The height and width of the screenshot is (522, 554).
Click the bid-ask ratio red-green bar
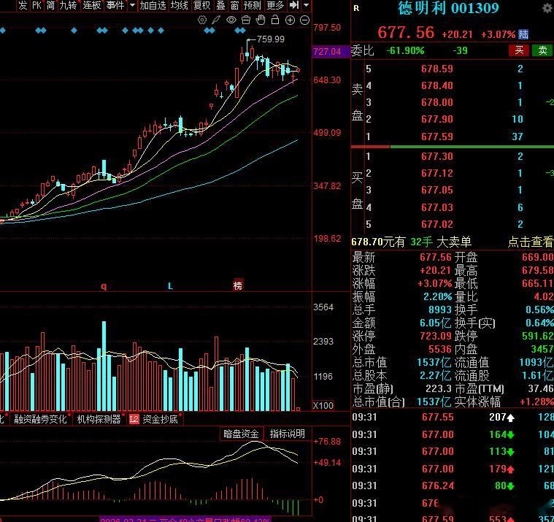pos(453,146)
